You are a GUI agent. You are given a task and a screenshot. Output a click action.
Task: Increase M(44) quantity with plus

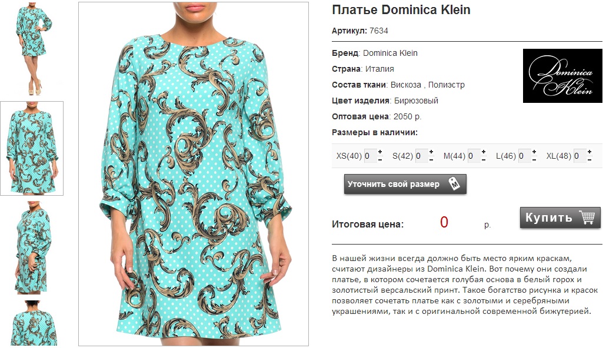click(x=484, y=152)
